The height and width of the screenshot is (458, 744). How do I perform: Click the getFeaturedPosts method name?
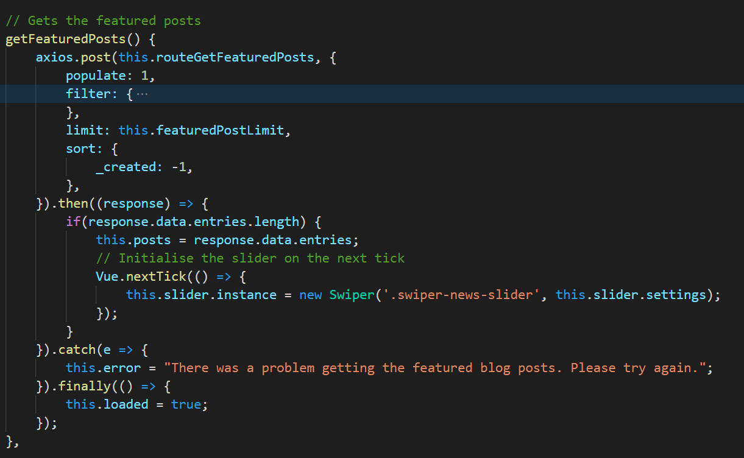click(65, 40)
